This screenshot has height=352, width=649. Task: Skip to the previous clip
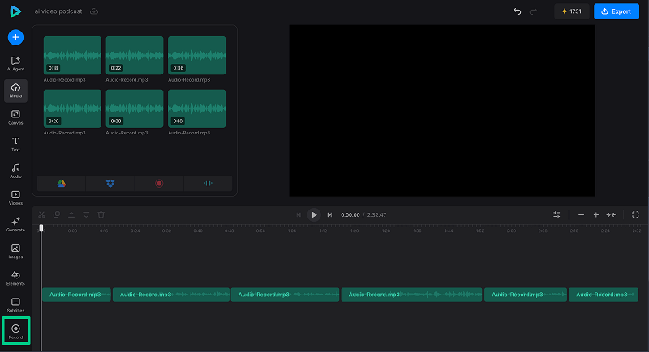click(x=299, y=214)
